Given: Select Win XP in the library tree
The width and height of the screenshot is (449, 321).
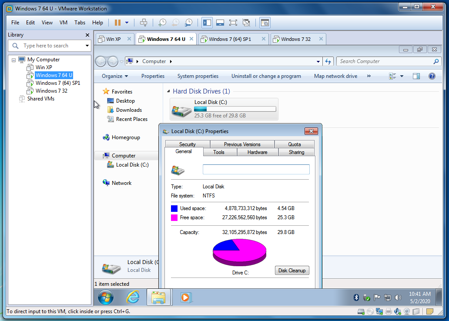Looking at the screenshot, I should pos(44,67).
